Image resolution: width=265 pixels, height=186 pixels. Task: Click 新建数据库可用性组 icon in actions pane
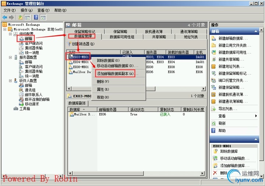[213, 52]
